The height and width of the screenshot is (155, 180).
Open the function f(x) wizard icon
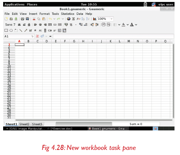(78, 19)
